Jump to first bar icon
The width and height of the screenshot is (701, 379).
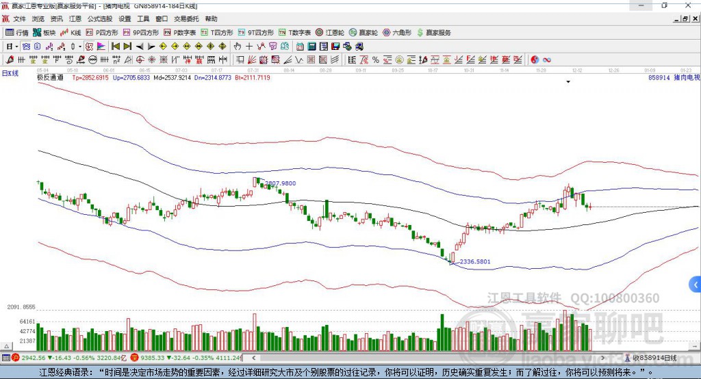pos(115,47)
